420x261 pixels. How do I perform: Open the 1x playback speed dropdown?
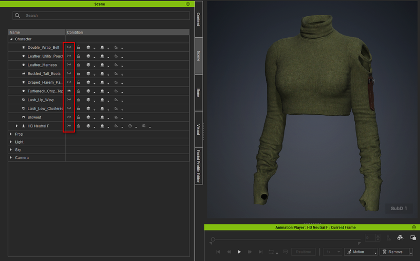333,252
